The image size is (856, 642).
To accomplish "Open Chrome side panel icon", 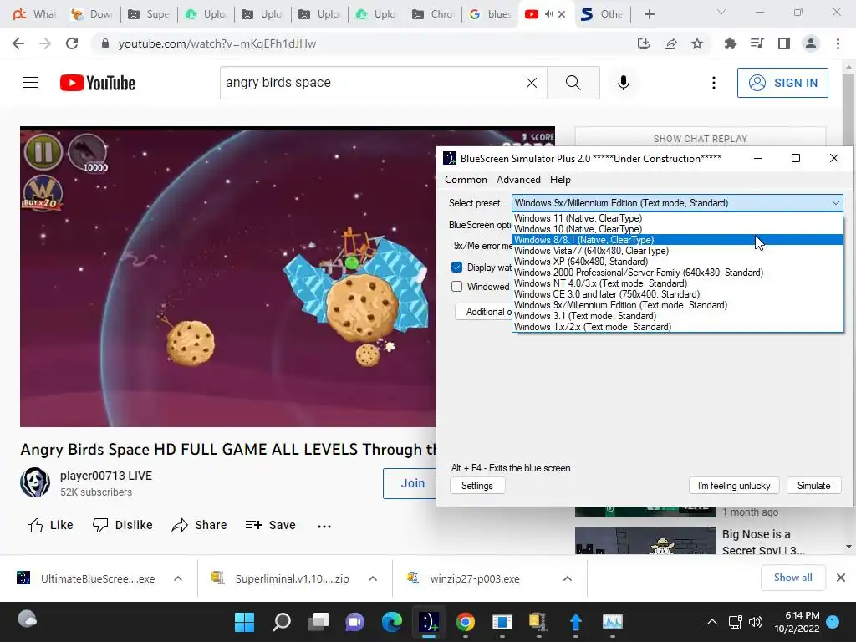I will [x=784, y=43].
